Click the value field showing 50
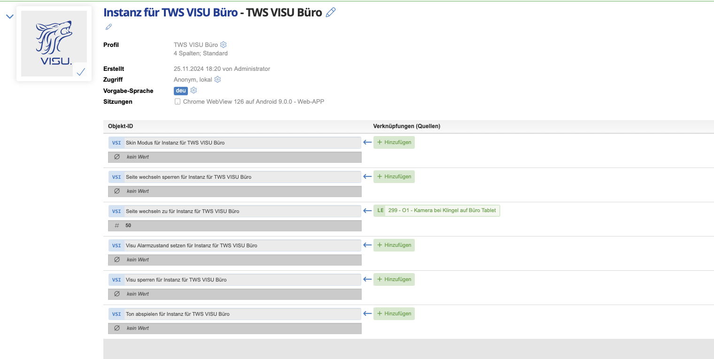The width and height of the screenshot is (714, 359). point(235,226)
